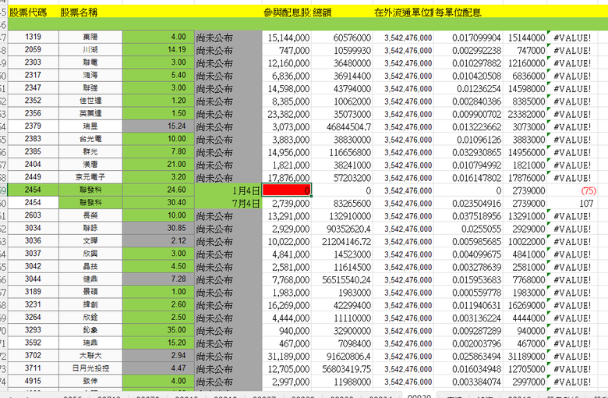The image size is (608, 398).
Task: Select the 0.016034948 per-unit cell
Action: click(x=468, y=369)
